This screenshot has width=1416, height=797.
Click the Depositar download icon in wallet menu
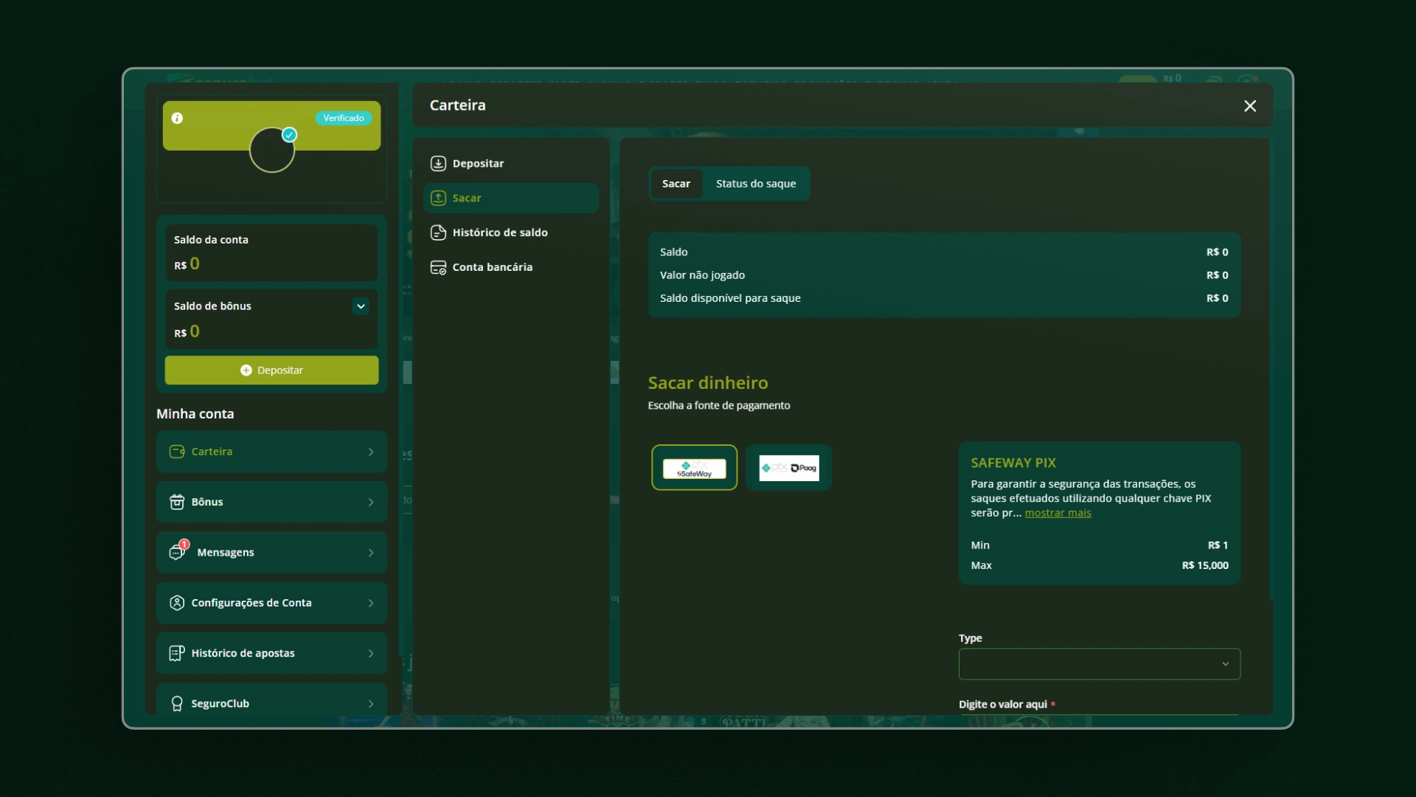coord(438,163)
